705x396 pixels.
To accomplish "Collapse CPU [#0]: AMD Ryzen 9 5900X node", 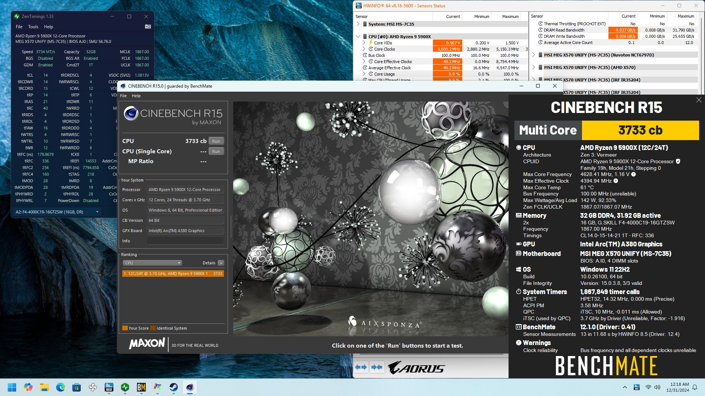I will coord(358,36).
